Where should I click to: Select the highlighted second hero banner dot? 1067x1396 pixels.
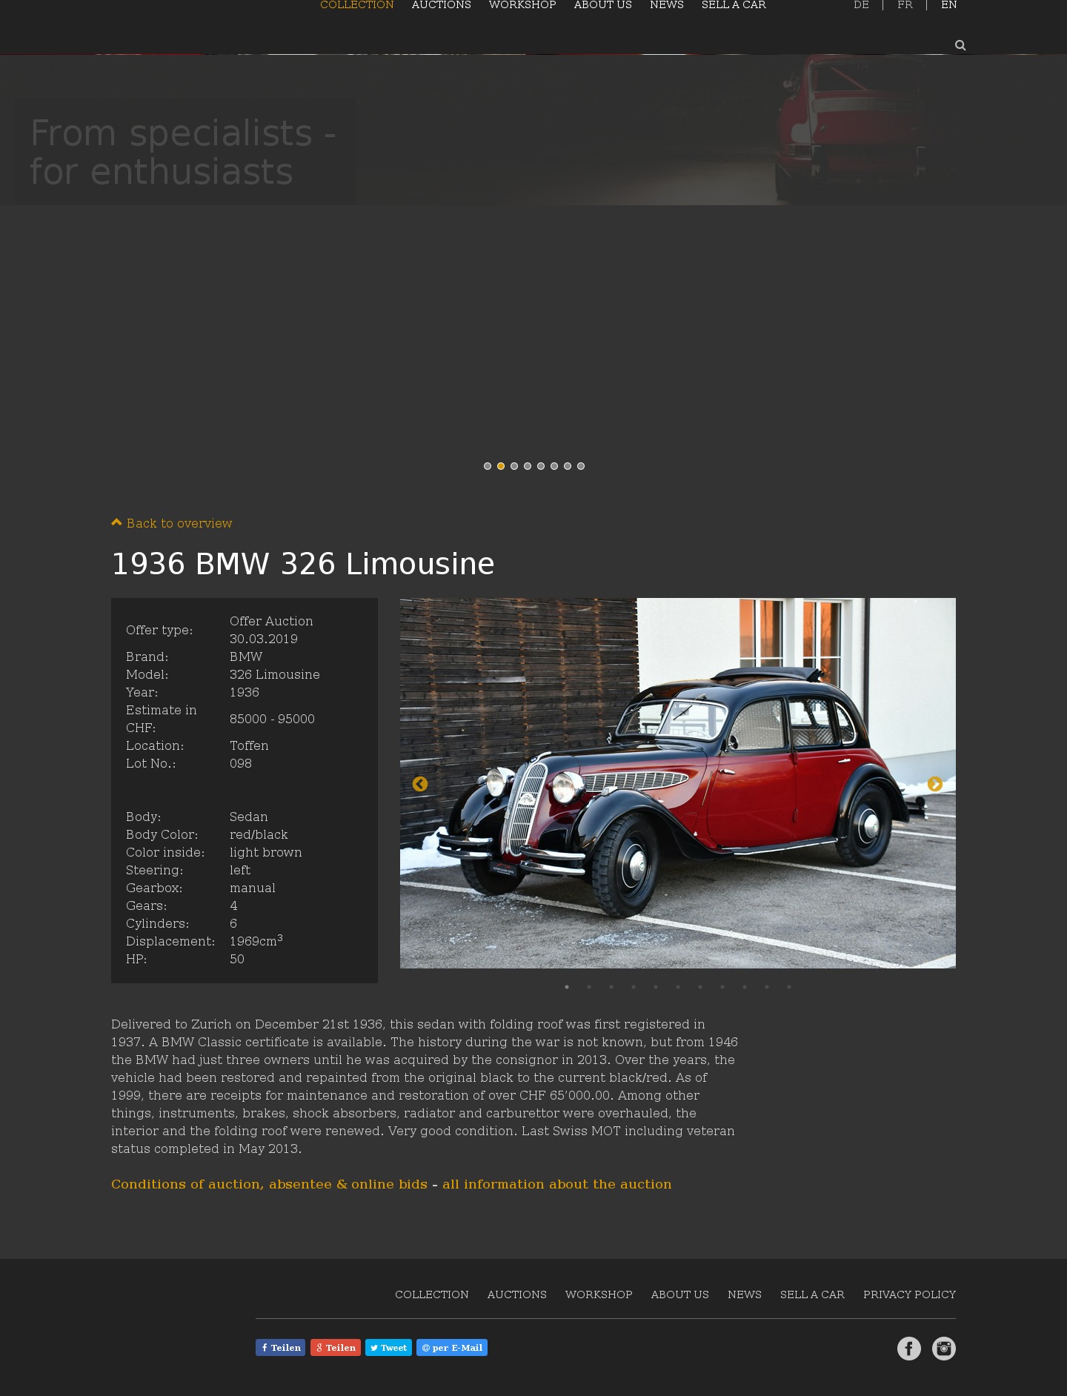(501, 466)
